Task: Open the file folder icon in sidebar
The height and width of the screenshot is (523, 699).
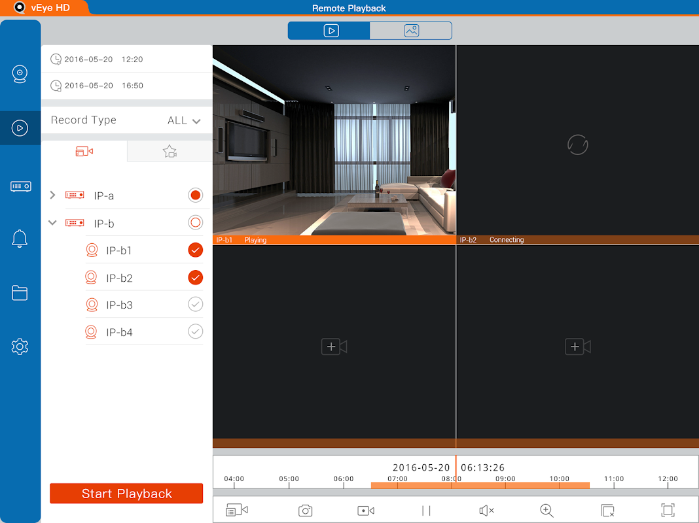Action: (20, 292)
